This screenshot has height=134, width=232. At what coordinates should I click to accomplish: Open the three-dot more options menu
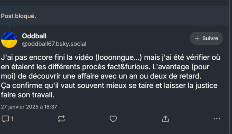217,119
